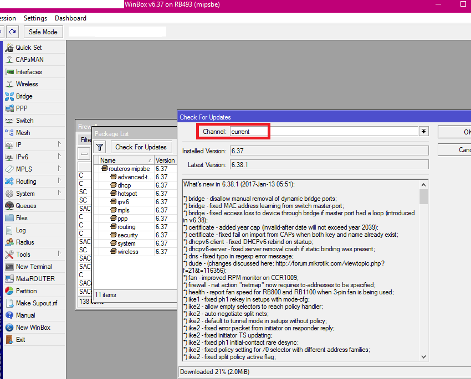
Task: Click the Queues icon
Action: pos(9,206)
